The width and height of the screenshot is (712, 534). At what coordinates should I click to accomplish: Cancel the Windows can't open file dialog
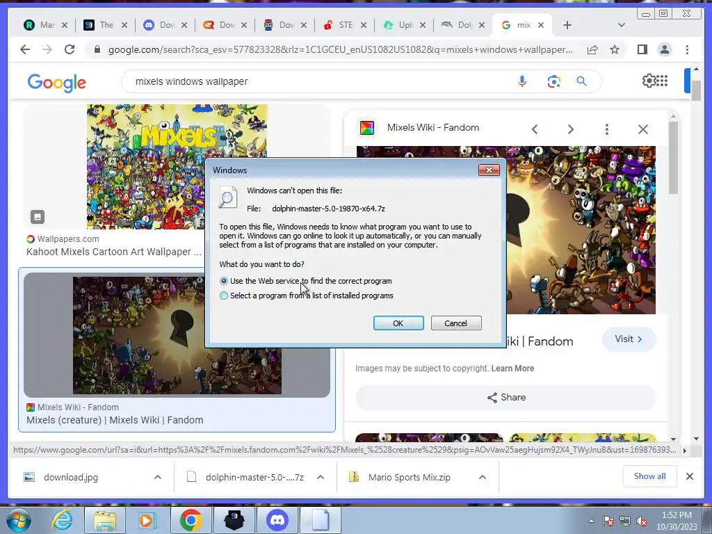pyautogui.click(x=456, y=323)
